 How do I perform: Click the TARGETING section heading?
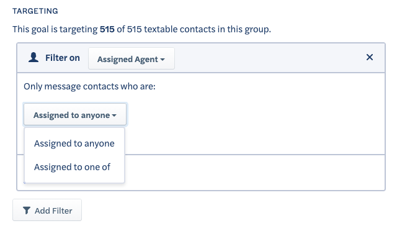[x=35, y=11]
